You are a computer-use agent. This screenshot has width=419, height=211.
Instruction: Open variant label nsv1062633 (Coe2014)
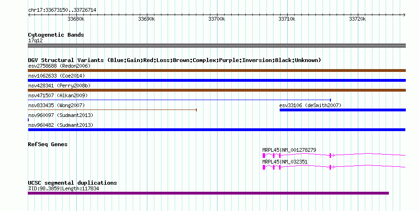coord(56,76)
